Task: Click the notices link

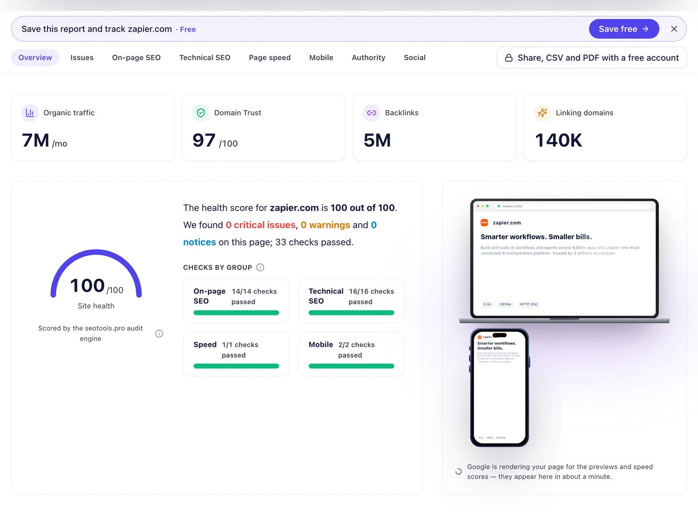Action: pos(199,242)
